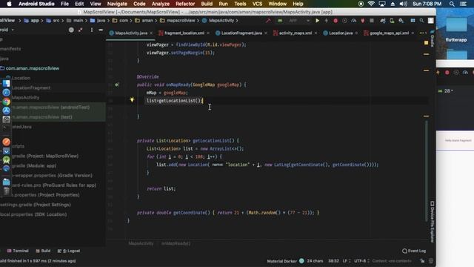
Task: Open the Build tool window
Action: [43, 251]
